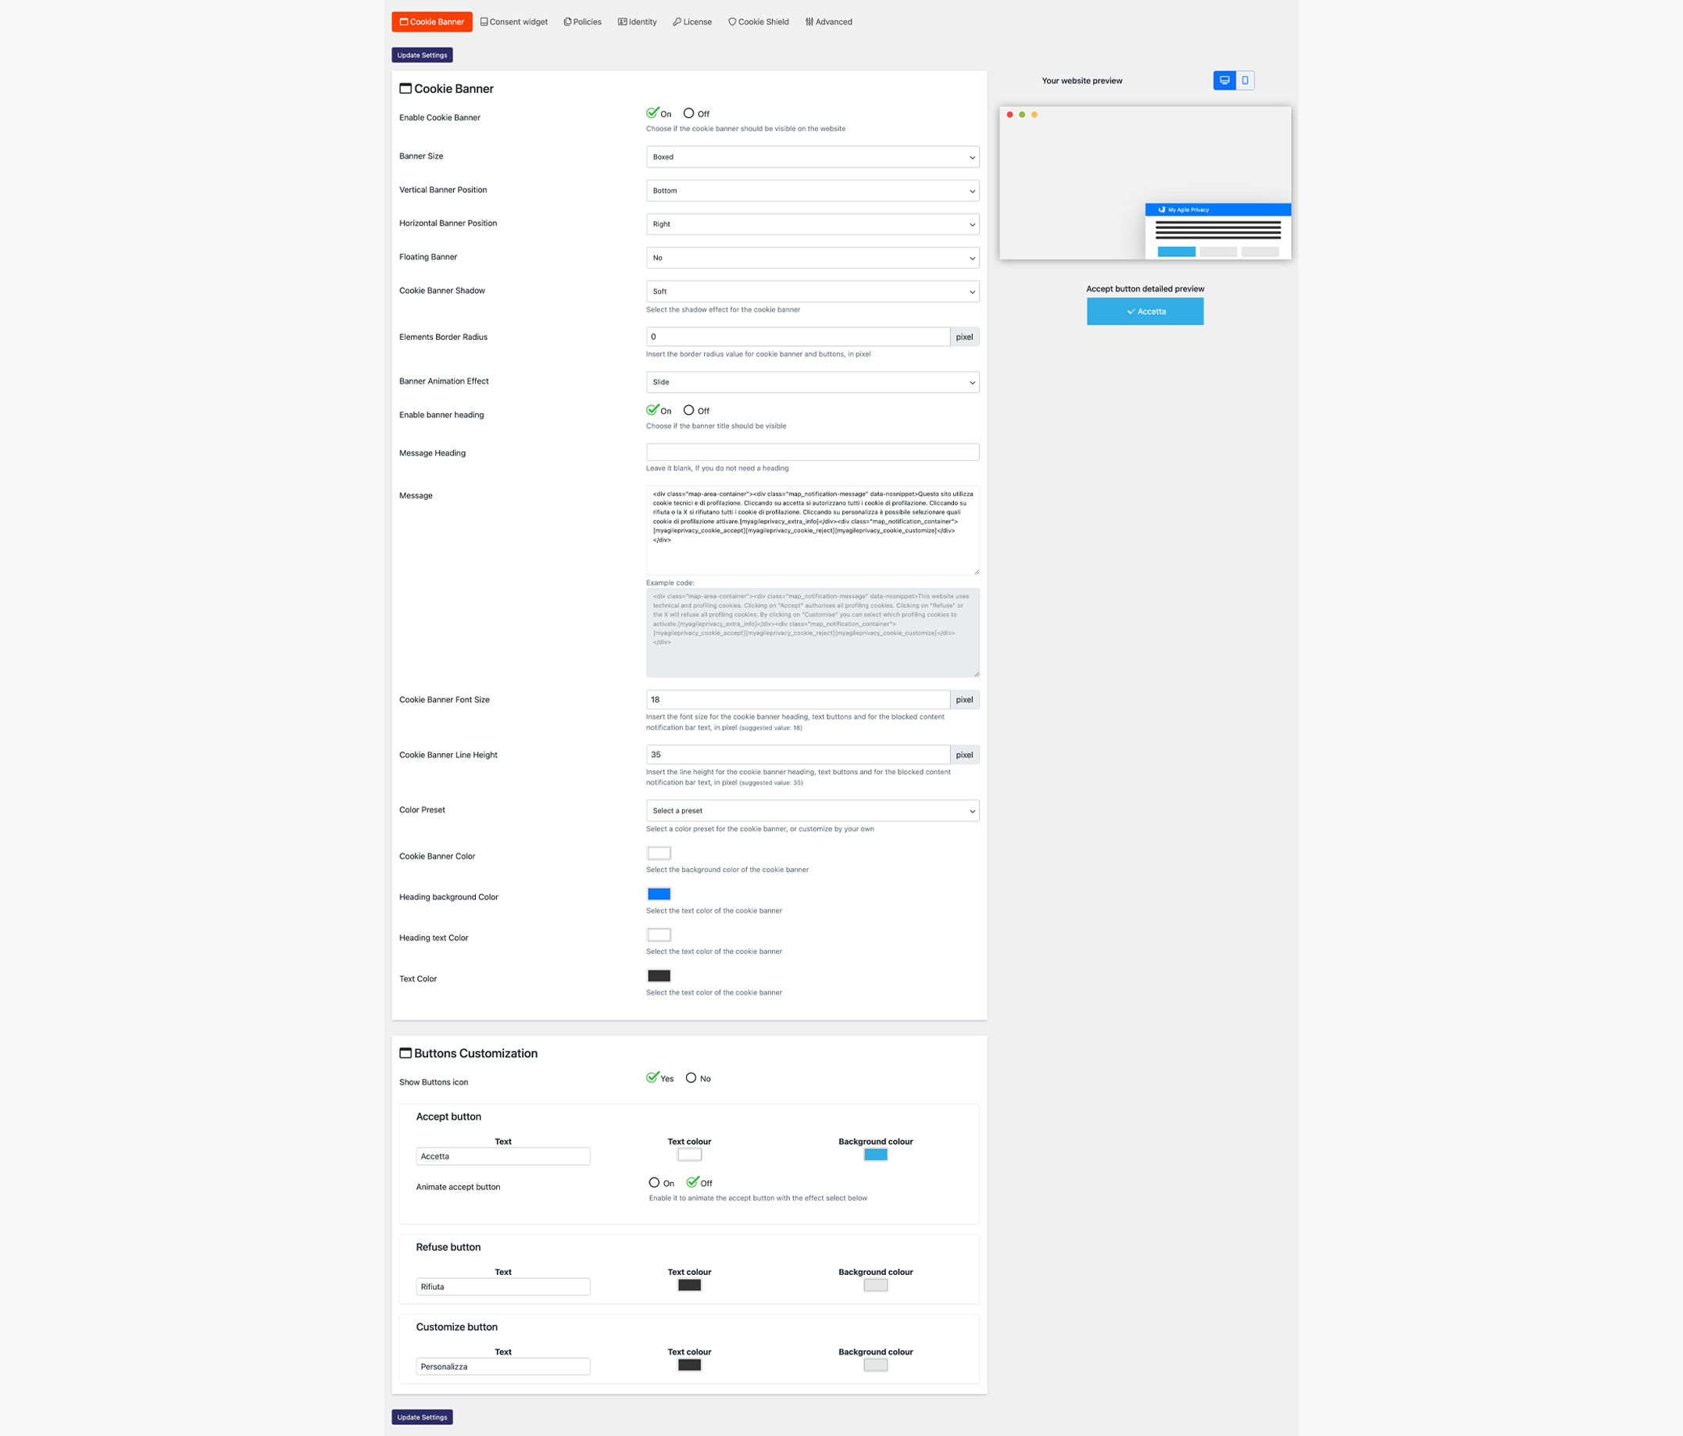Screen dimensions: 1683x1436
Task: Click the desktop preview toggle icon
Action: click(1223, 80)
